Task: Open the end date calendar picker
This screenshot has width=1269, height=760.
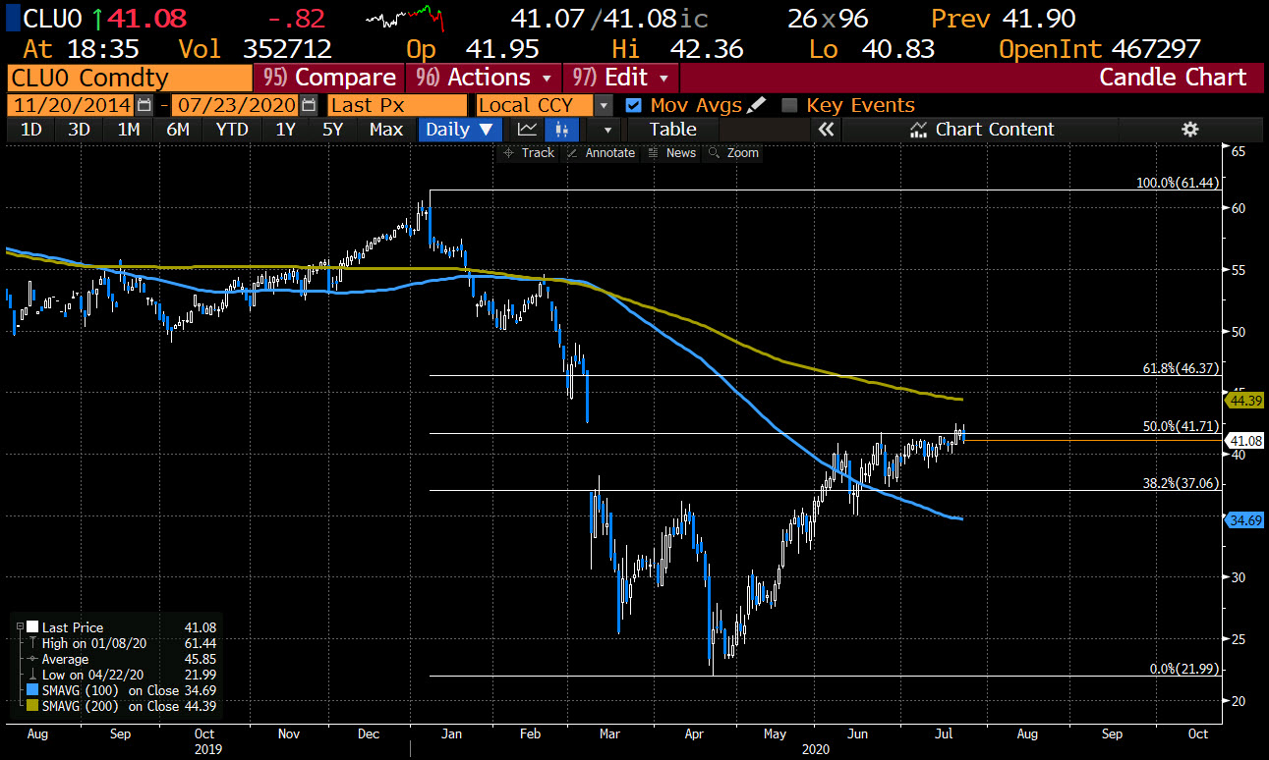Action: [x=309, y=105]
